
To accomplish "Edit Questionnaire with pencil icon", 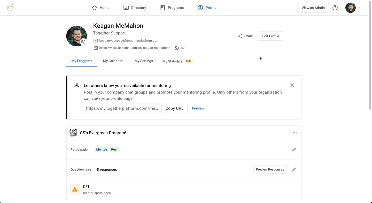I will pos(294,170).
